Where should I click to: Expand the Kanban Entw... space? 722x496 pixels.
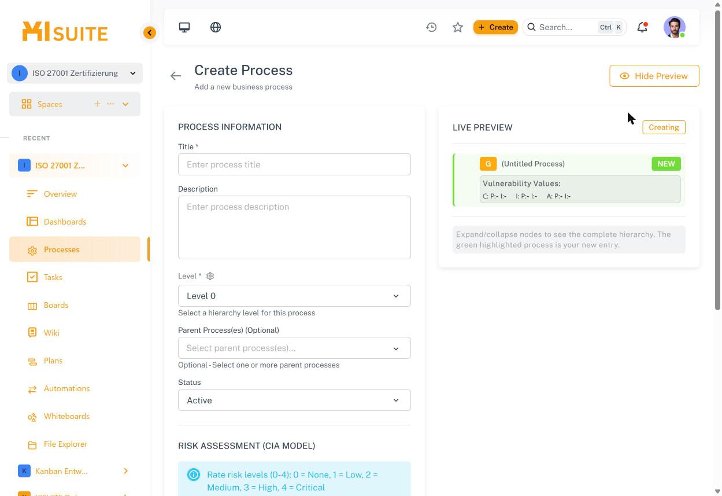tap(125, 471)
